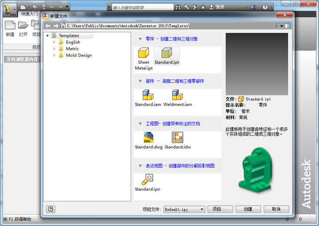
Task: Click the Undo arrow in quick access toolbar
Action: click(52, 7)
